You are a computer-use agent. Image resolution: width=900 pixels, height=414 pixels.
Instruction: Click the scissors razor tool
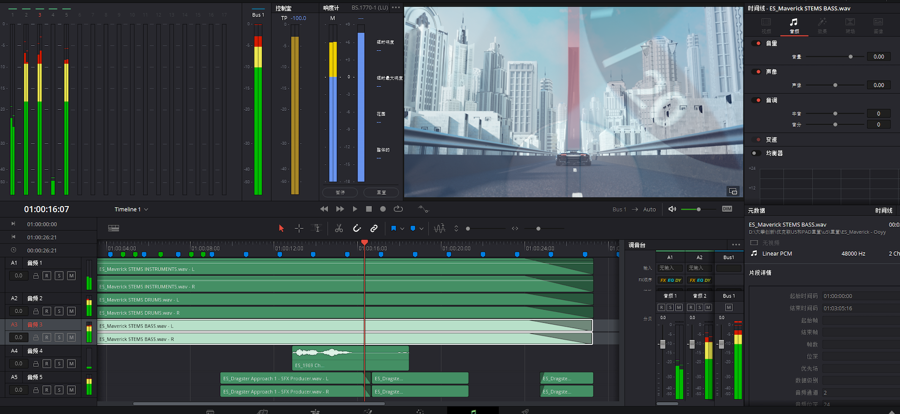[x=339, y=229]
